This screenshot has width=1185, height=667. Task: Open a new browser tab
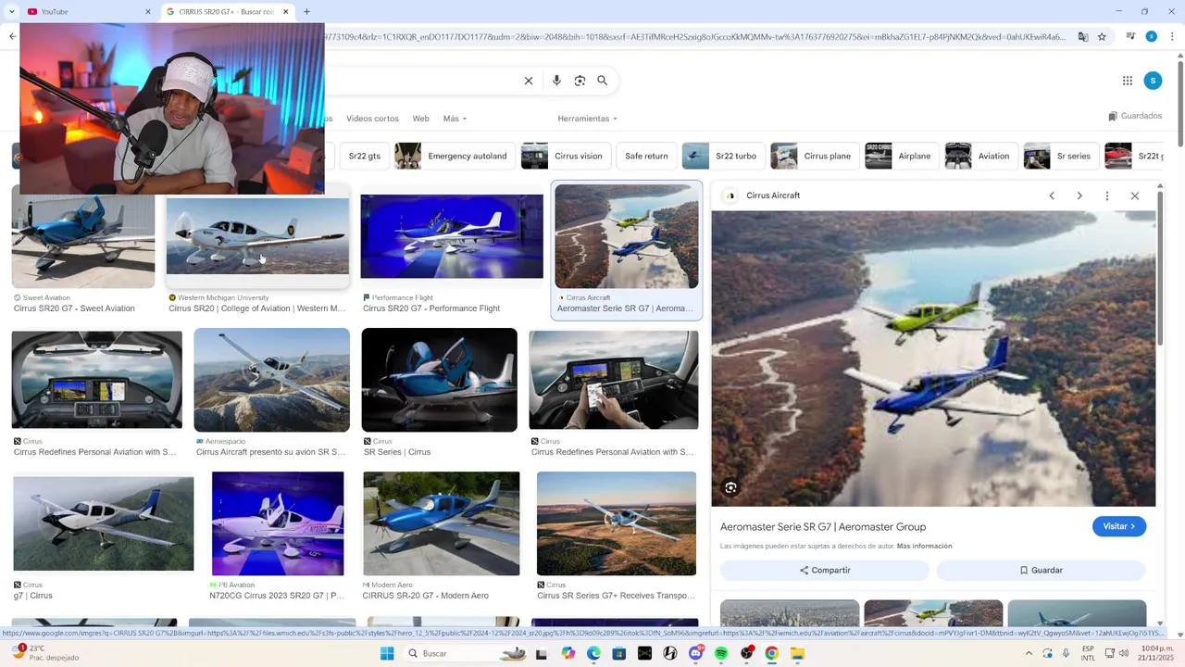[x=306, y=12]
